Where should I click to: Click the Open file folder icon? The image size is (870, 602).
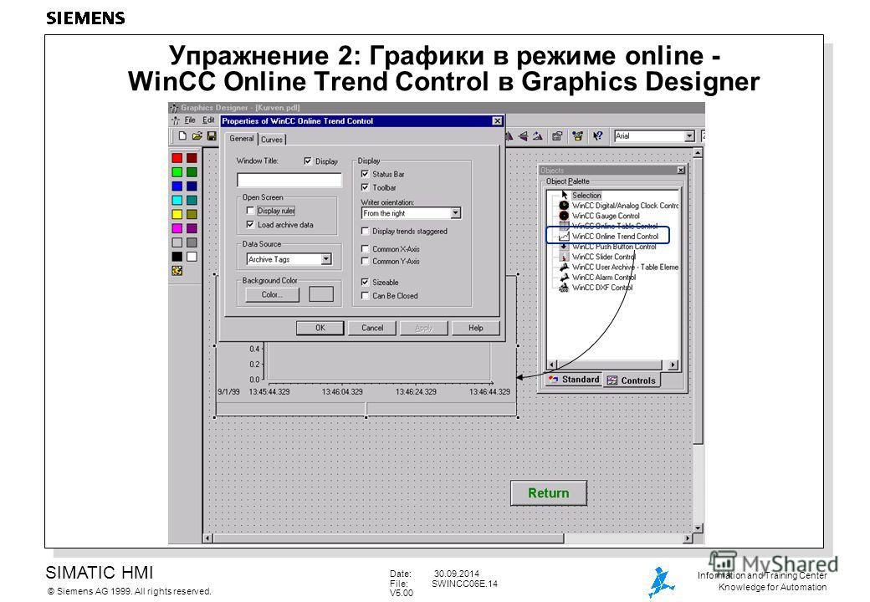point(197,135)
